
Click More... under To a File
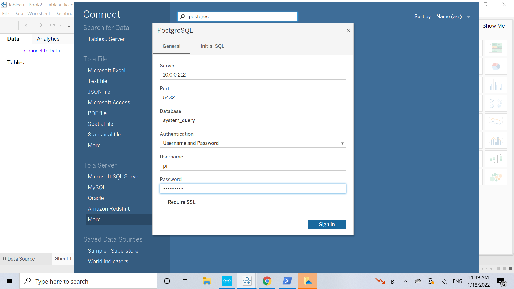[x=96, y=145]
